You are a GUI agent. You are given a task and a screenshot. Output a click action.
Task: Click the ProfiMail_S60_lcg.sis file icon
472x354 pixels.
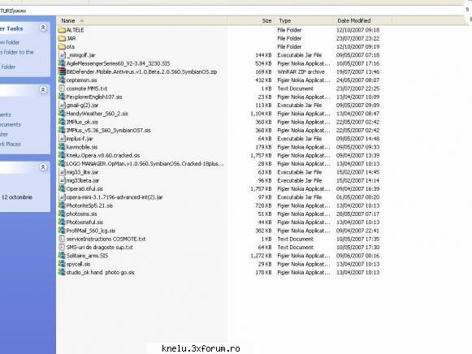[x=62, y=231]
